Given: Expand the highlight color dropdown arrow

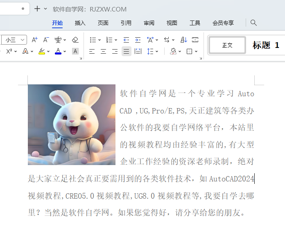Looking at the screenshot, I should point(48,52).
